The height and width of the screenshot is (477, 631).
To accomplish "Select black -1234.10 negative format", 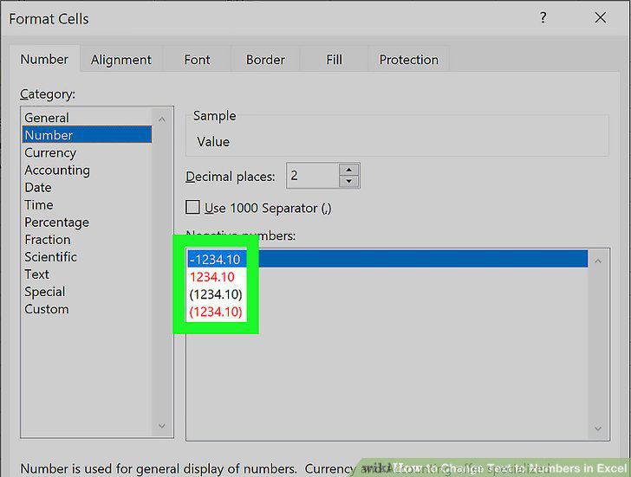I will pos(387,259).
